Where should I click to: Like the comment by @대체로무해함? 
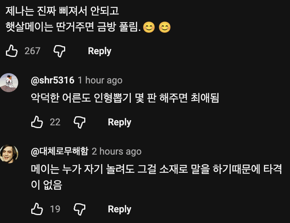pos(37,209)
